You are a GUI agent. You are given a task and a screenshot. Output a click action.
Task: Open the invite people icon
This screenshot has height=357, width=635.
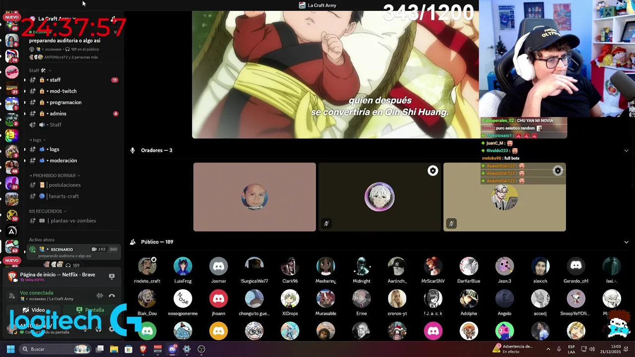pos(114,19)
